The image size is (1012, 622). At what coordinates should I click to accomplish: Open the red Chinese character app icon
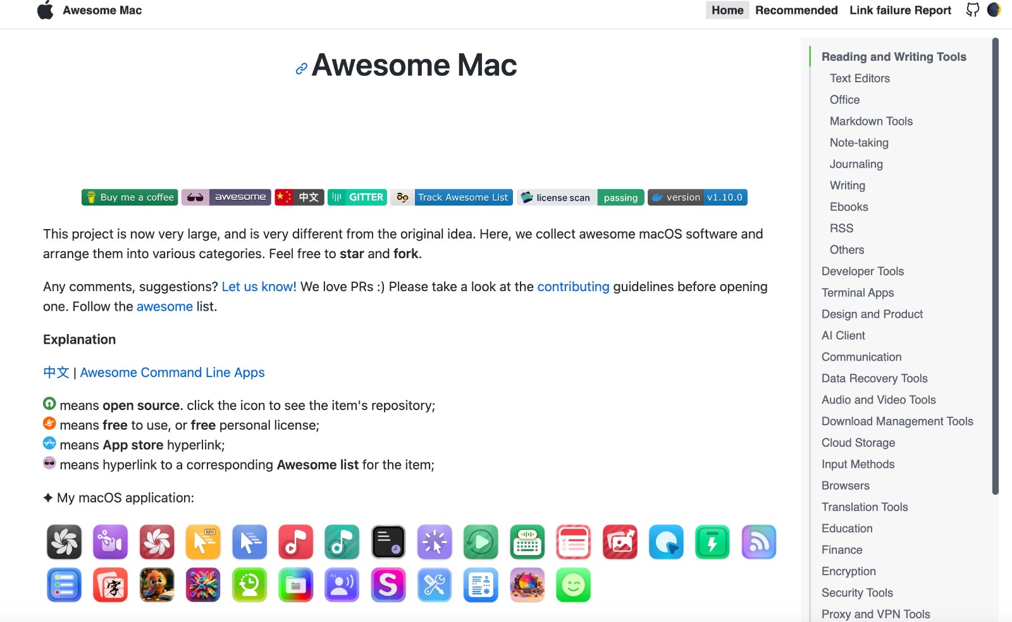[110, 585]
